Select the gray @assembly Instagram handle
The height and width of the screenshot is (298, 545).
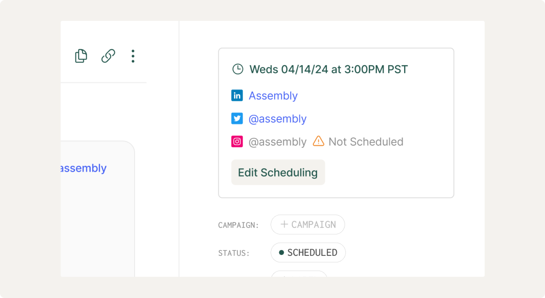278,142
